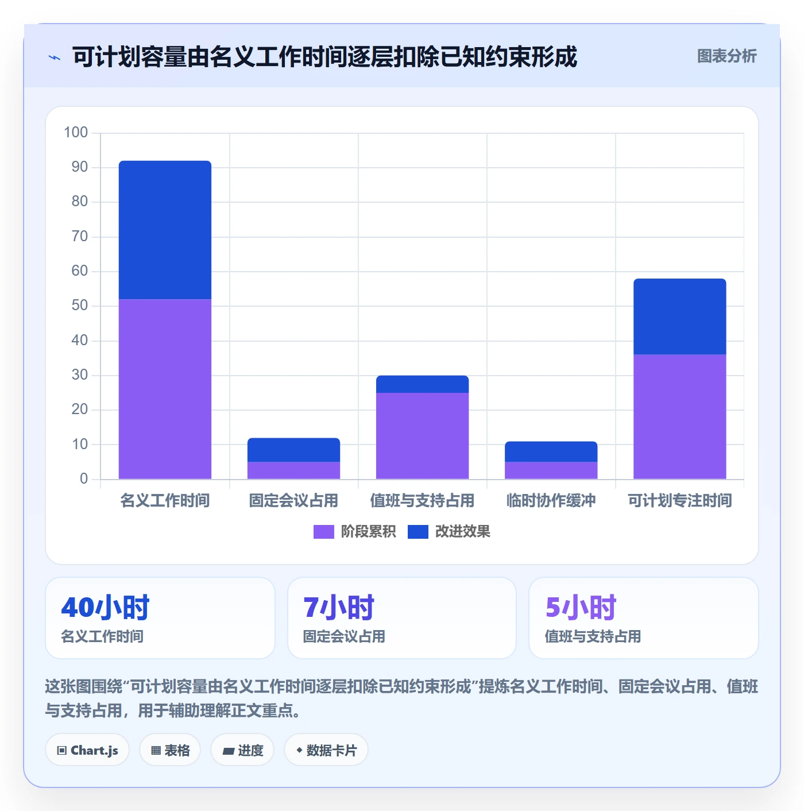
Task: Click the 改进效果 legend label
Action: (x=462, y=532)
